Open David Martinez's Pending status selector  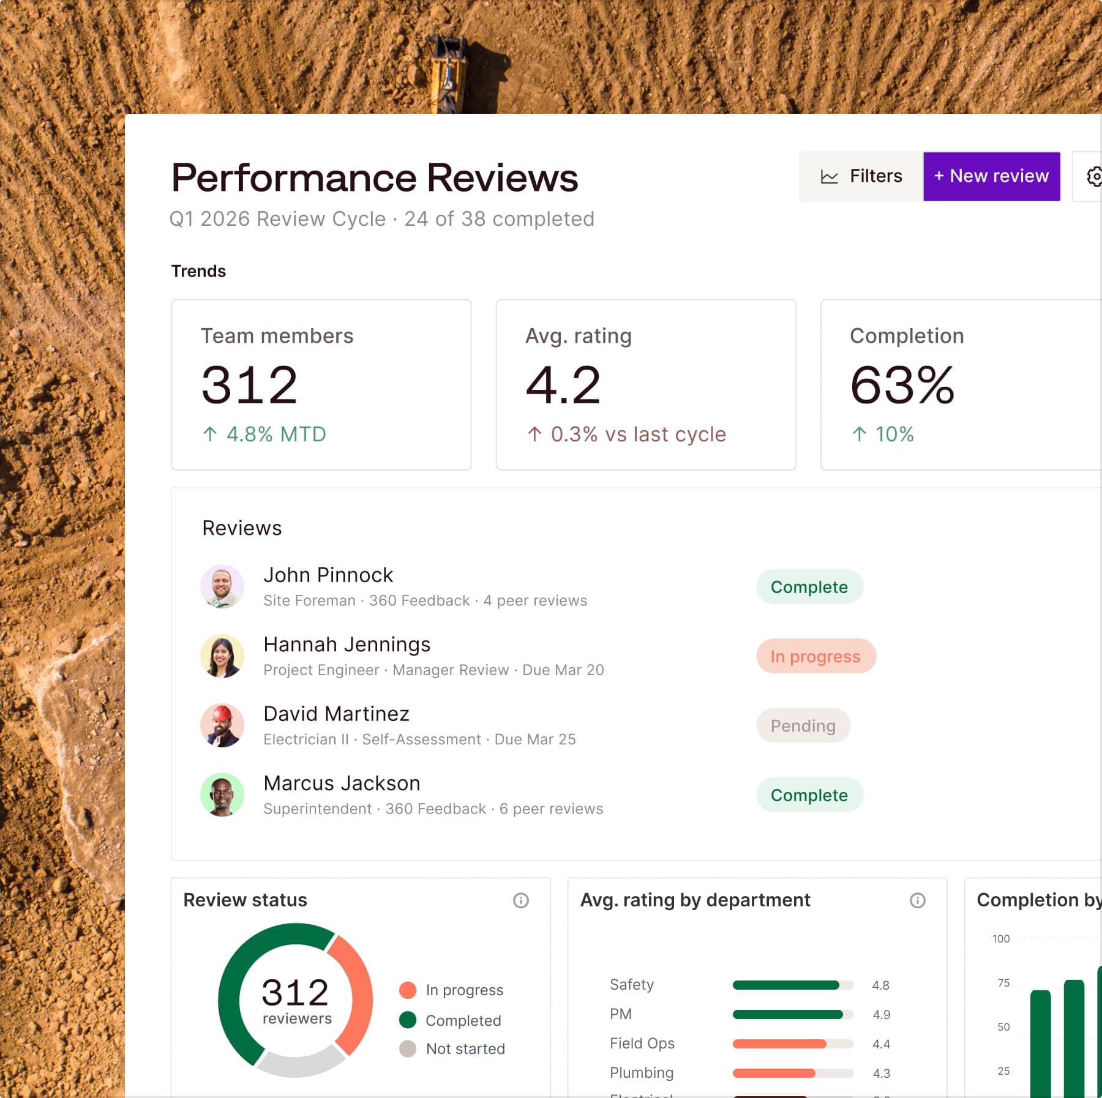point(804,725)
